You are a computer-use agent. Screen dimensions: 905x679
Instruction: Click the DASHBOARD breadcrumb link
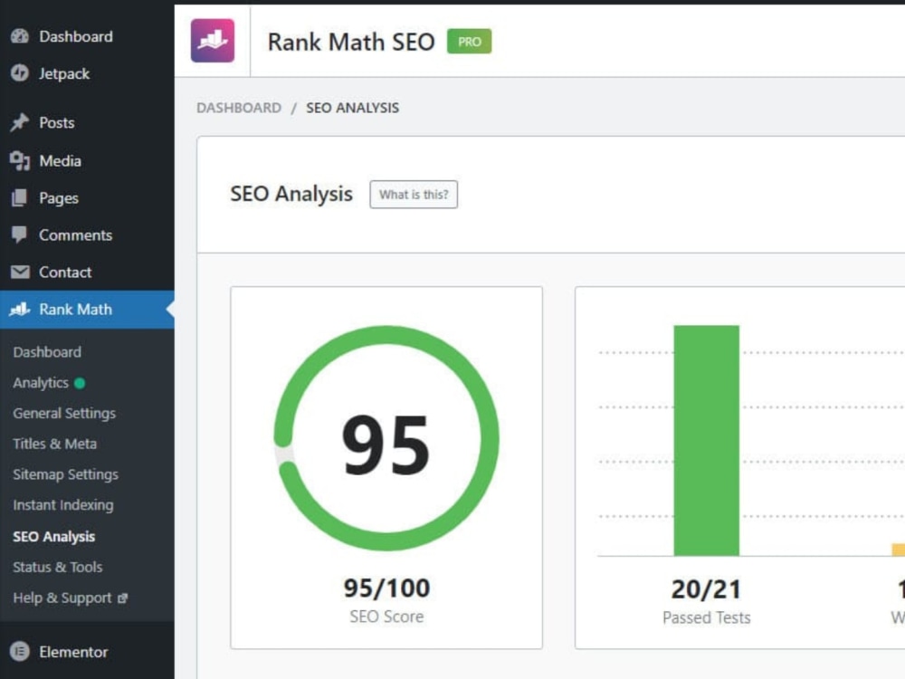(239, 108)
